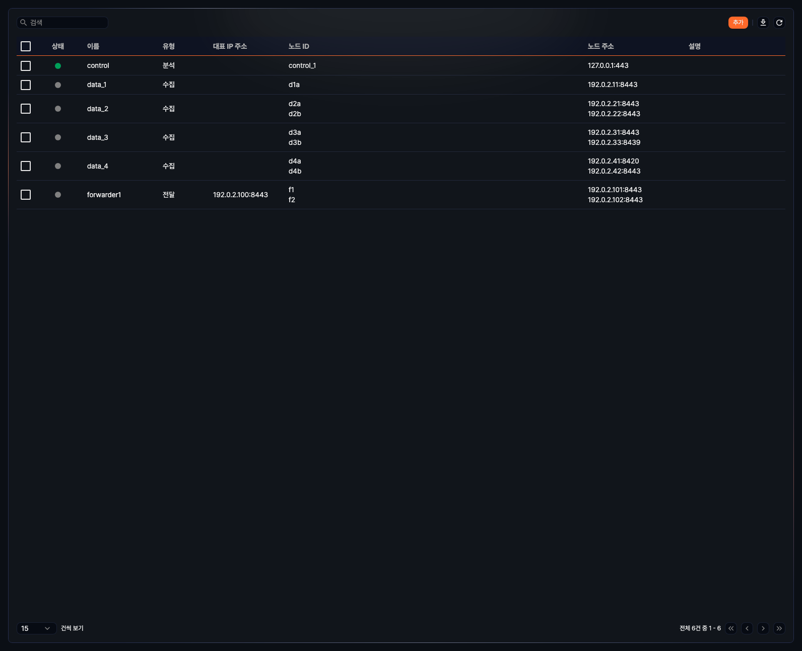Click the download icon in the top toolbar
Screen dimensions: 802x651
pos(763,23)
